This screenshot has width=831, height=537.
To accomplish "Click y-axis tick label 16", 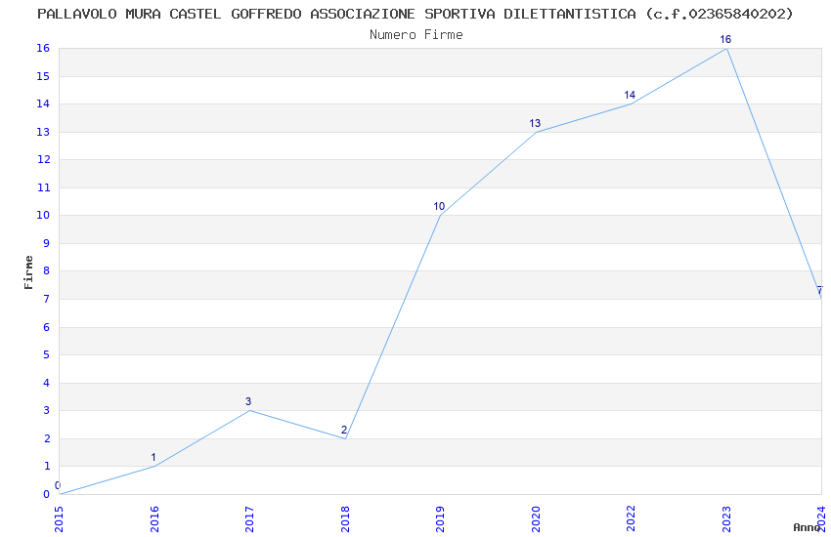I will 43,48.
